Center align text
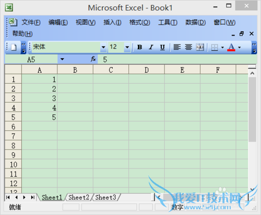Image resolution: width=261 pixels, height=215 pixels. pyautogui.click(x=188, y=47)
